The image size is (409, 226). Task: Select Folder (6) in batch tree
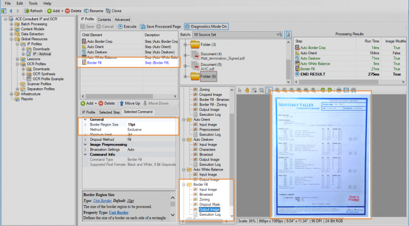[208, 77]
